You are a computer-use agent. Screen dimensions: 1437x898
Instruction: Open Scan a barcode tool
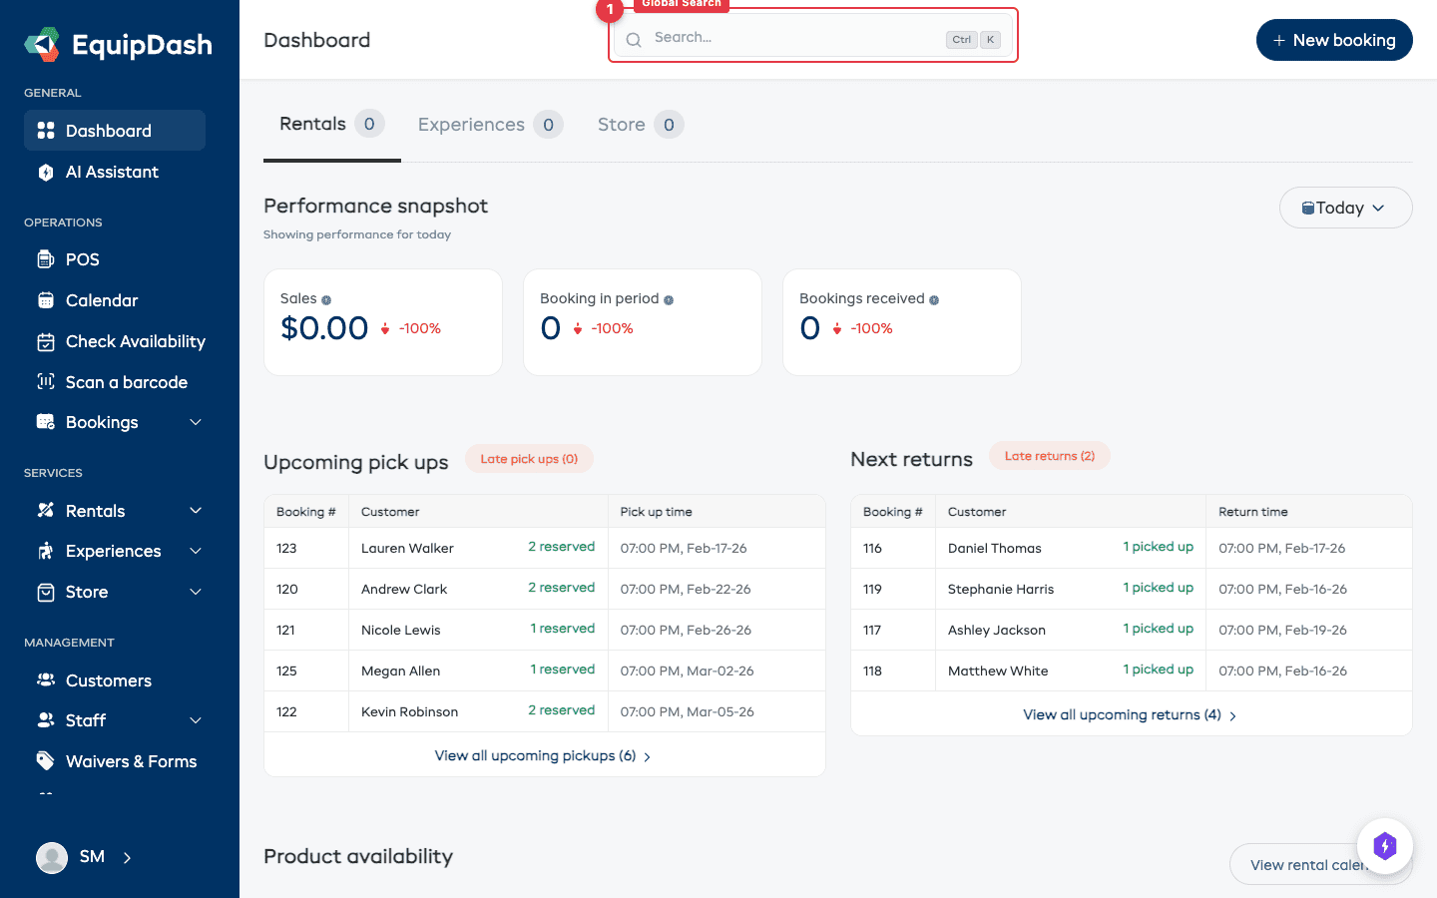(x=126, y=382)
